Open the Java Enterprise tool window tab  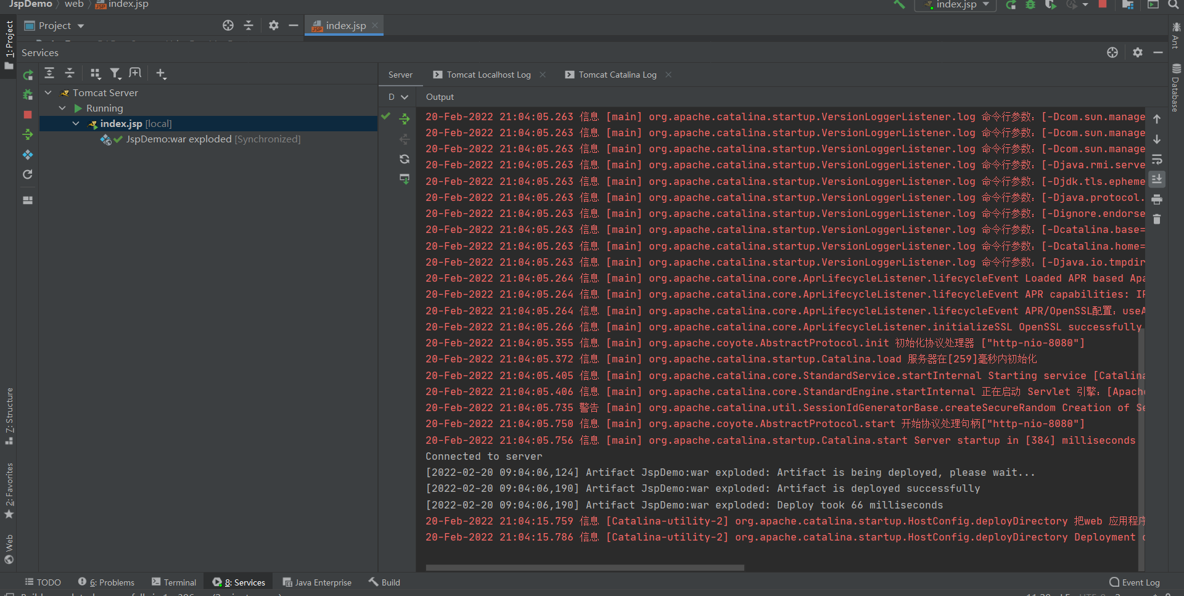pos(317,582)
